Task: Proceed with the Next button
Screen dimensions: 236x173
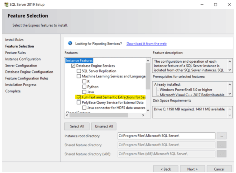Action: (192, 169)
